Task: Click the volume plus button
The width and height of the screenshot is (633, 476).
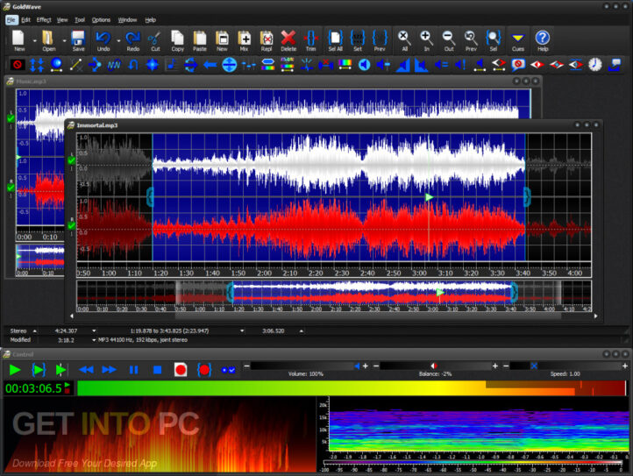Action: 366,366
